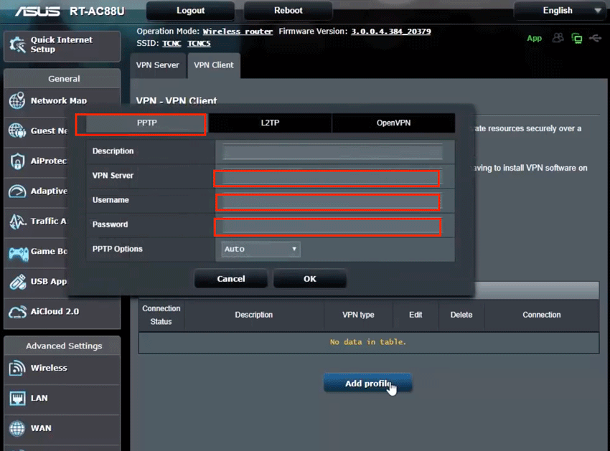Screen dimensions: 610x451
Task: Open the English language dropdown
Action: (x=559, y=10)
